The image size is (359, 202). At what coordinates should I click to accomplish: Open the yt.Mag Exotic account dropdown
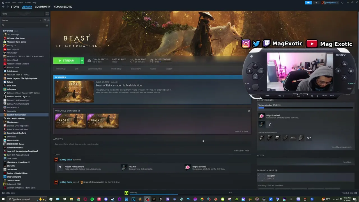329,3
